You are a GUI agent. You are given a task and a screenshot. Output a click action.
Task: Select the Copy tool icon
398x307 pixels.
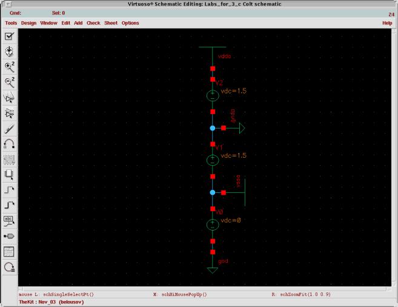pos(9,113)
